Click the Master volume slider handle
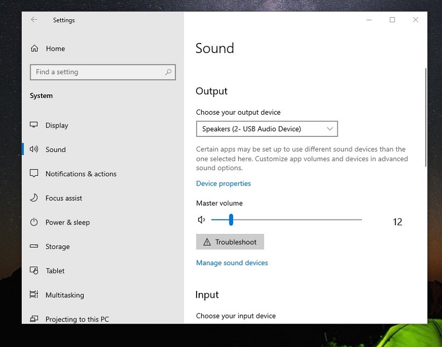This screenshot has height=347, width=442. click(x=231, y=220)
